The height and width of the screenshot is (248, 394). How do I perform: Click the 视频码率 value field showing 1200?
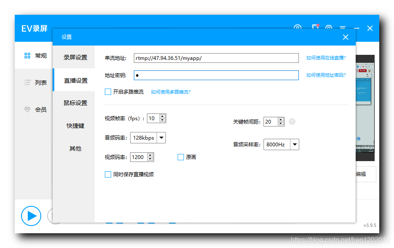coord(139,157)
